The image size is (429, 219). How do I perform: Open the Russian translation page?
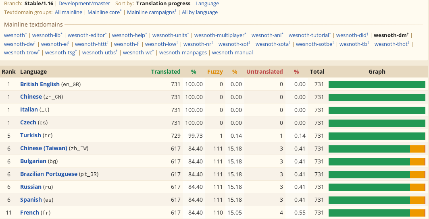coord(31,187)
